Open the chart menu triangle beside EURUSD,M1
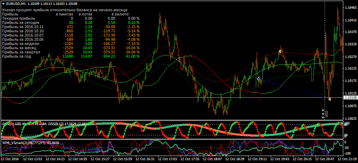 click(3, 4)
